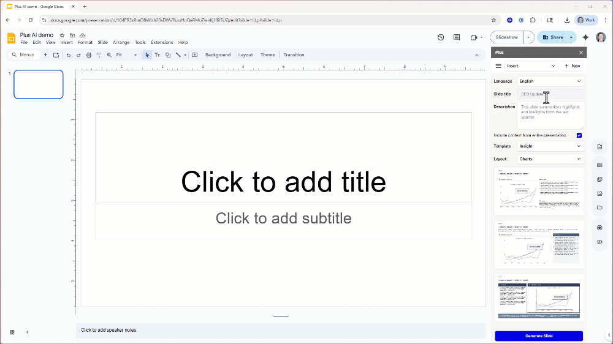
Task: Bookmark this page with star icon
Action: [493, 20]
